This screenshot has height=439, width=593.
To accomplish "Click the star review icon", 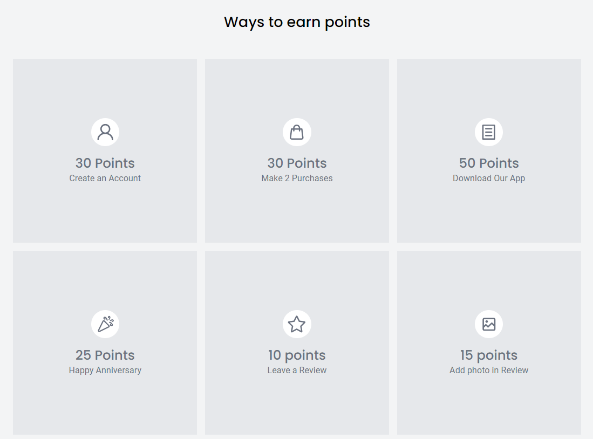I will click(x=297, y=324).
